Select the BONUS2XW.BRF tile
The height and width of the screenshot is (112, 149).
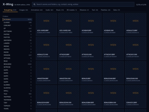[x=46, y=97]
